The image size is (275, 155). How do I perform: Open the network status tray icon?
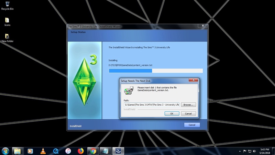click(250, 151)
